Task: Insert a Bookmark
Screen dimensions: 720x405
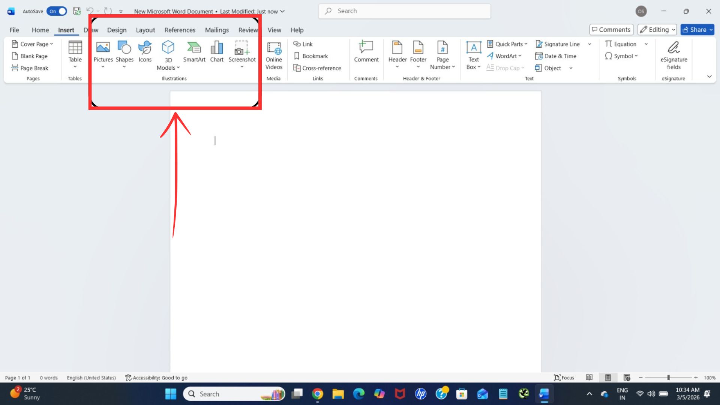Action: 311,56
